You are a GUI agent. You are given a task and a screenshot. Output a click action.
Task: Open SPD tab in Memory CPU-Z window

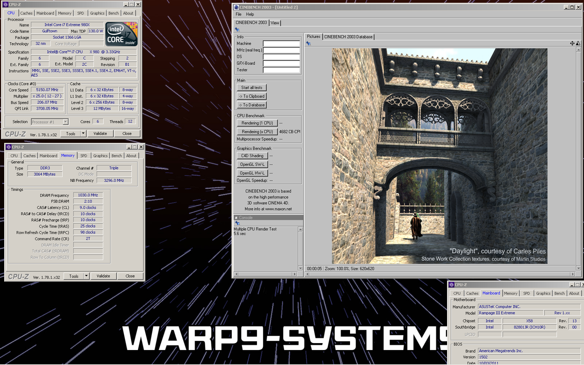coord(84,156)
